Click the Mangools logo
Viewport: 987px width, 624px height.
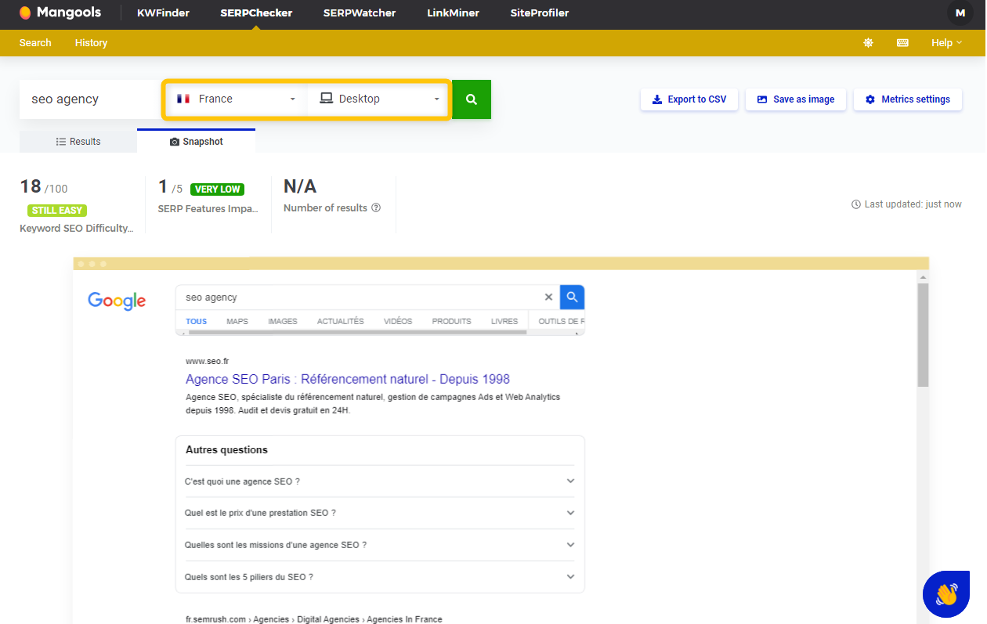[x=60, y=13]
